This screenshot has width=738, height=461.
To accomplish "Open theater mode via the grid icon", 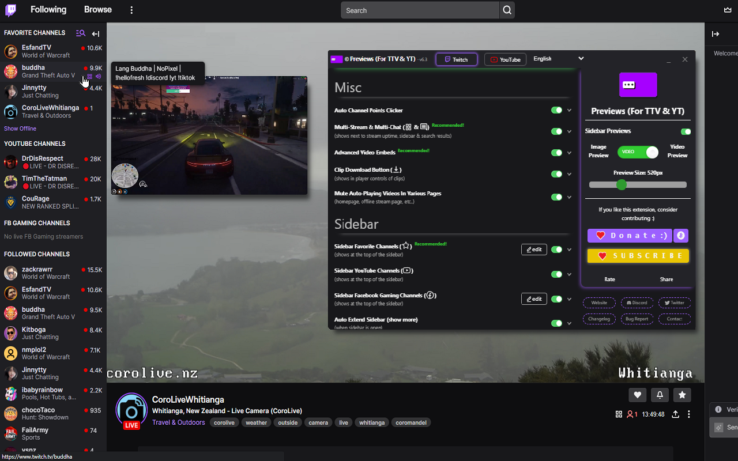I will click(x=619, y=414).
